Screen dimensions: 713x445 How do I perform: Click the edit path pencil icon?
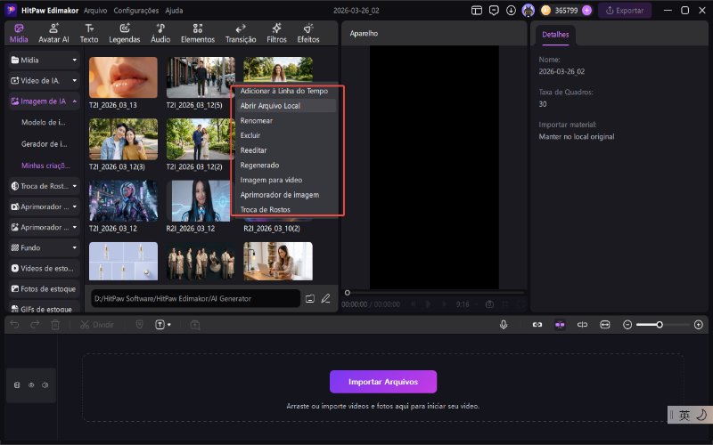click(x=326, y=298)
